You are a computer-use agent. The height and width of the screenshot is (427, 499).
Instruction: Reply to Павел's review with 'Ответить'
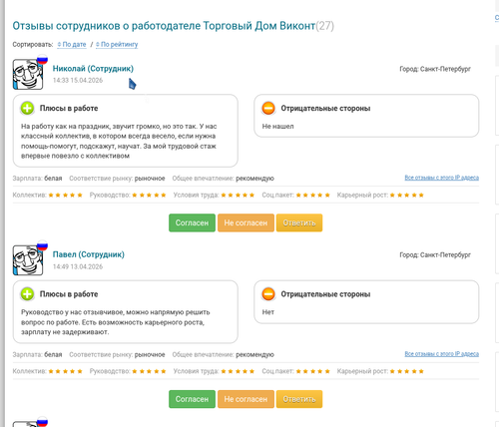pos(299,399)
